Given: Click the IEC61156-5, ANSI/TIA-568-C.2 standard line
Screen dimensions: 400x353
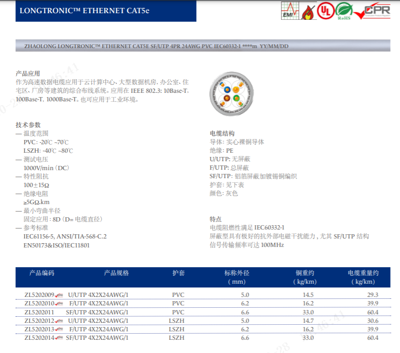Looking at the screenshot, I should tap(65, 236).
